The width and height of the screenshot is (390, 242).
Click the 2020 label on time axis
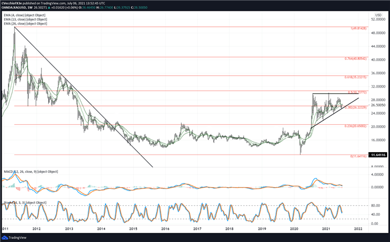(294, 229)
